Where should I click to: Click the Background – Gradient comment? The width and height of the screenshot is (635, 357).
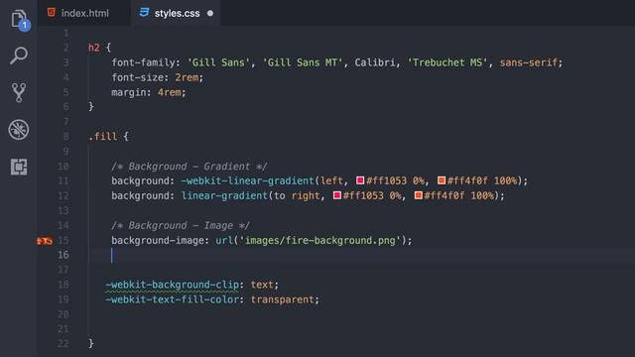[190, 167]
